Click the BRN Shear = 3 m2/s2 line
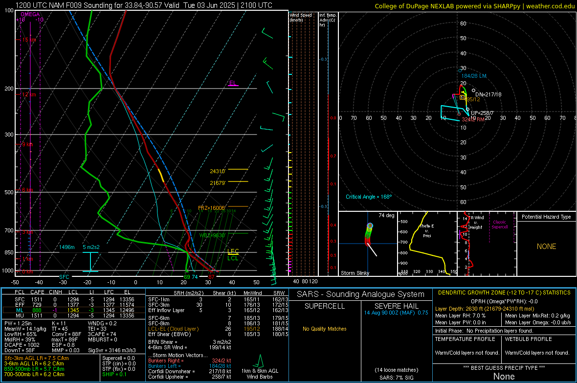This screenshot has height=383, width=577. [190, 342]
